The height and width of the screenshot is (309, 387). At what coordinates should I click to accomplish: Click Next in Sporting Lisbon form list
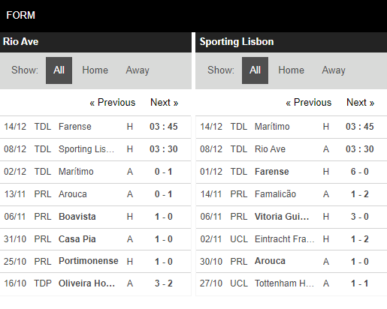pos(361,103)
